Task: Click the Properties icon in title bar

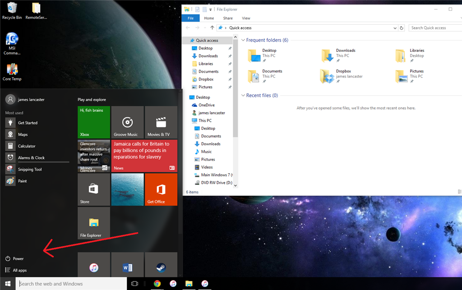Action: [197, 9]
